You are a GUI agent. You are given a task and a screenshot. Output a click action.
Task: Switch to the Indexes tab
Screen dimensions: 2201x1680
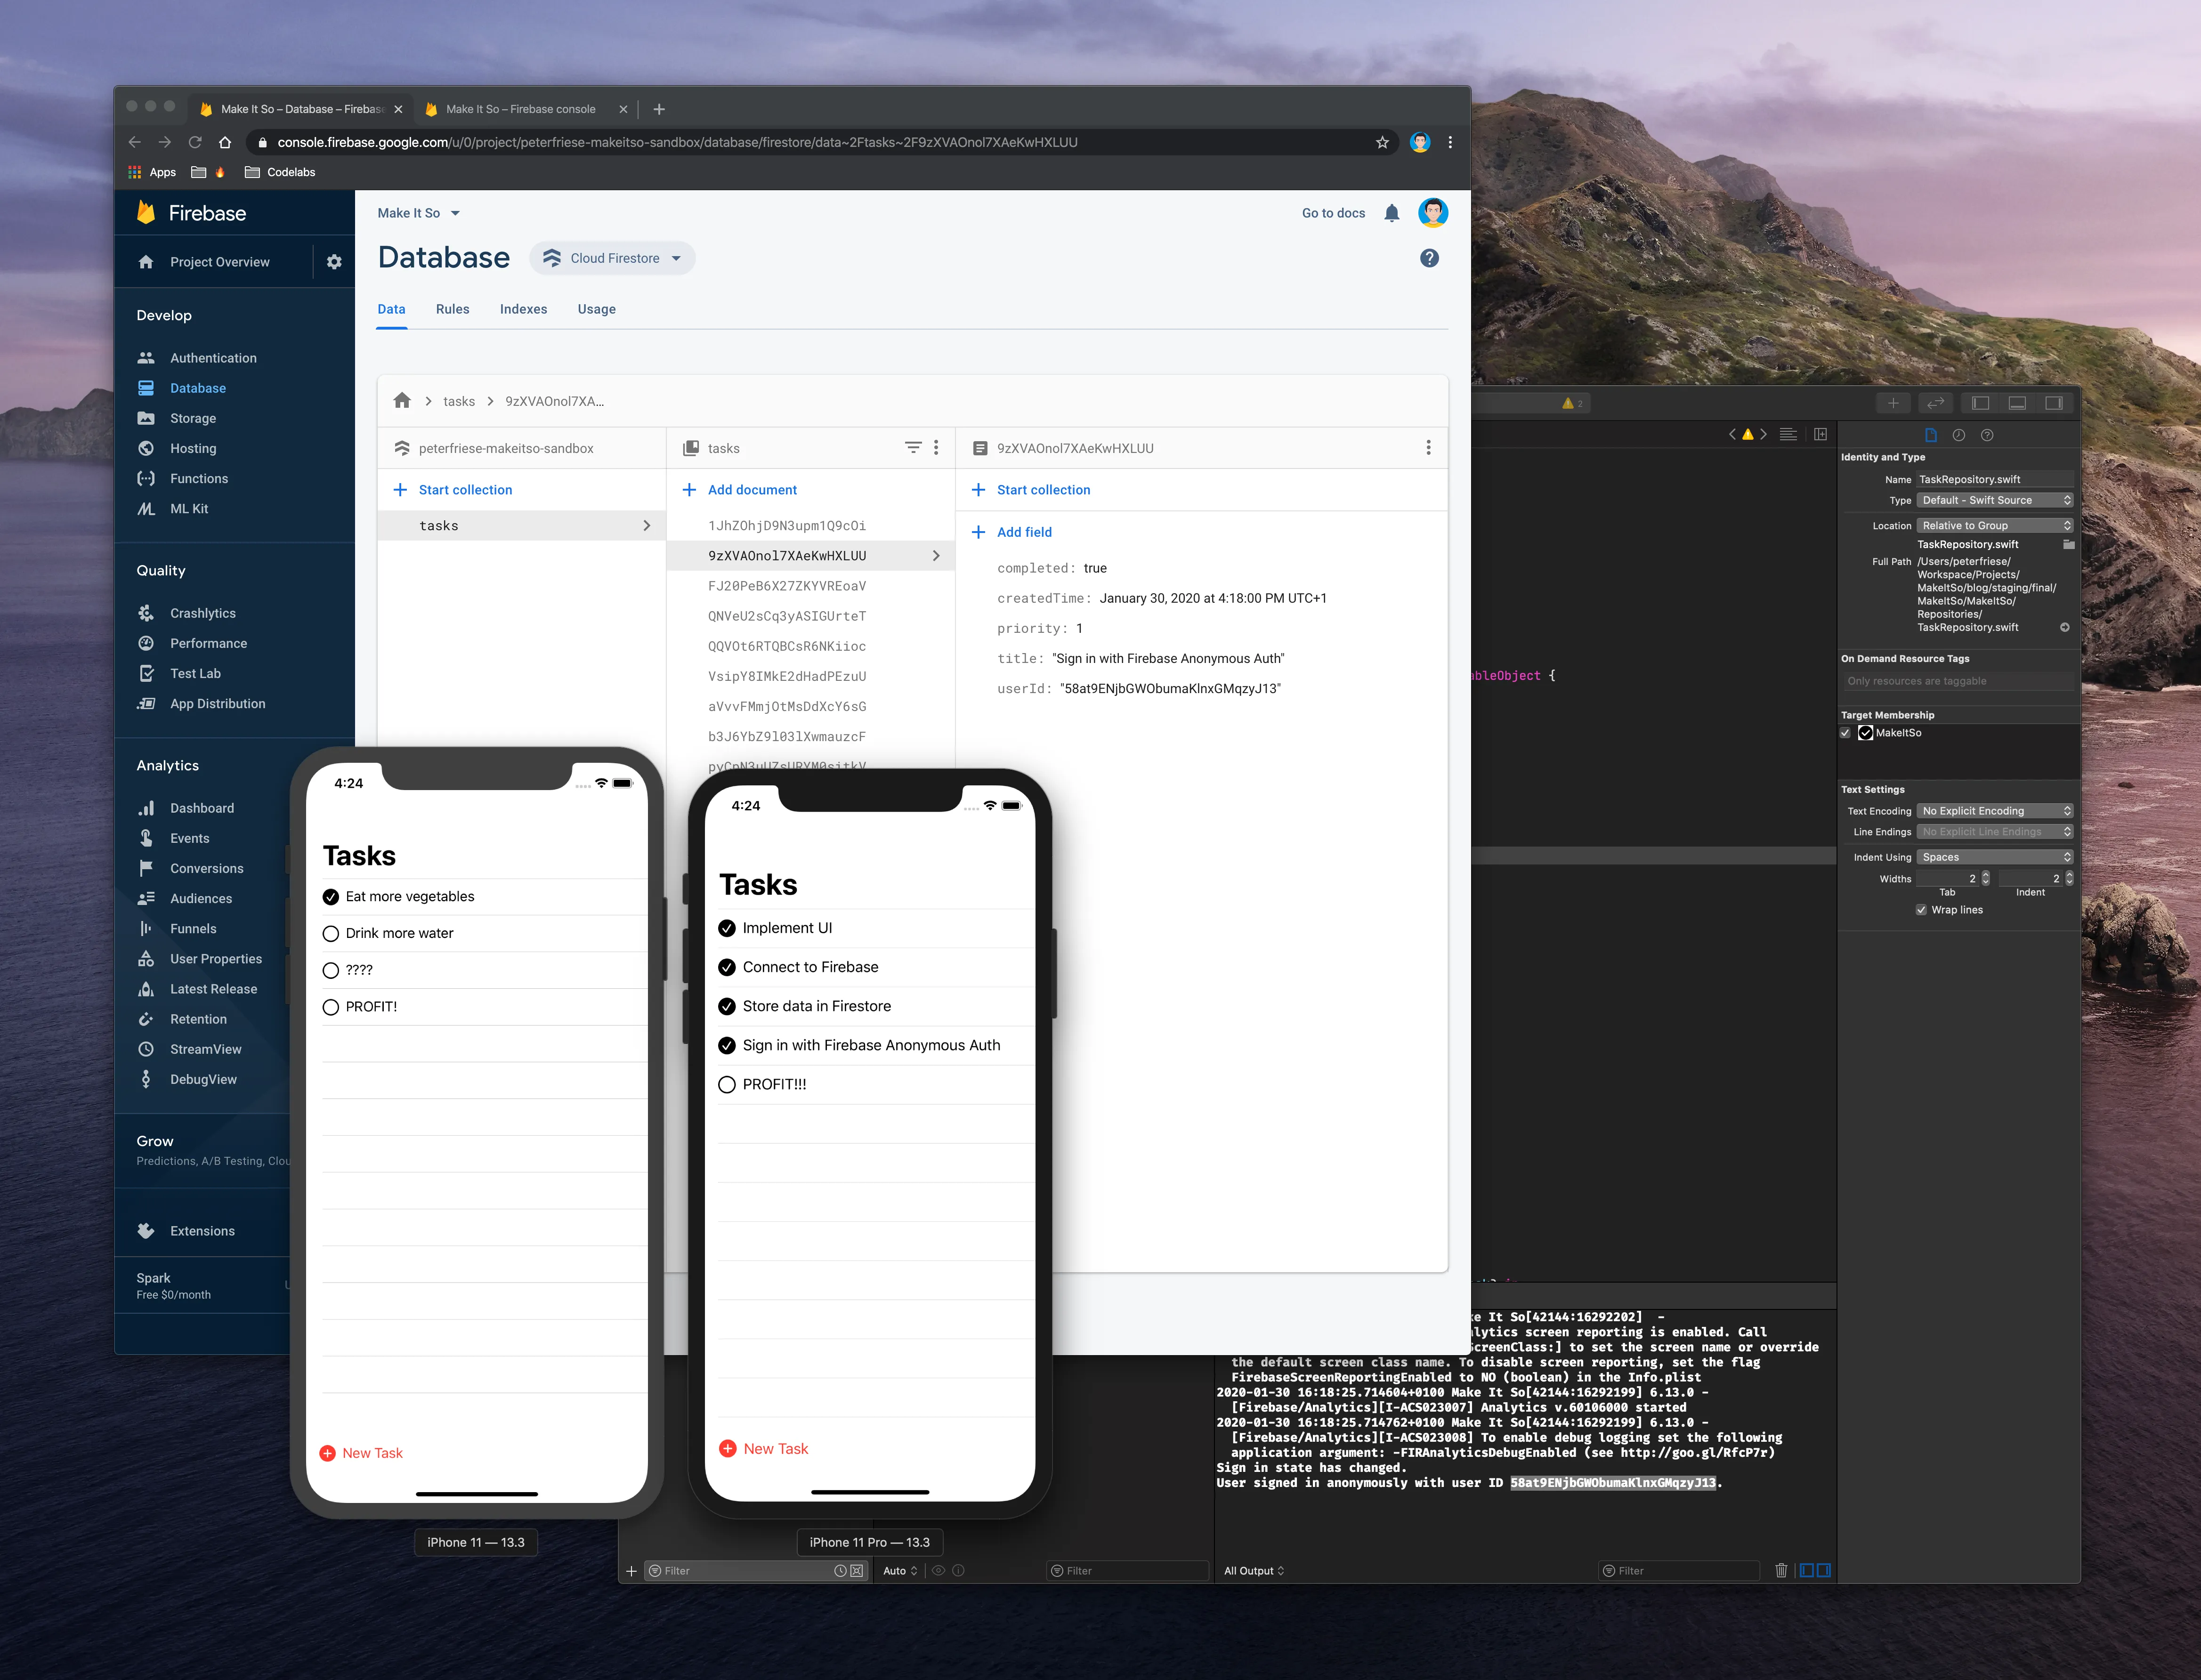[x=523, y=309]
